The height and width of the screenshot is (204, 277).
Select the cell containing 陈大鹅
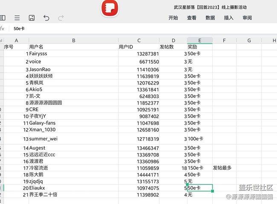[x=74, y=175]
